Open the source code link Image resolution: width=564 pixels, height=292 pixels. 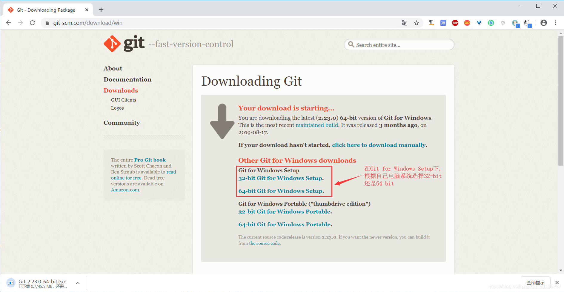pos(265,243)
